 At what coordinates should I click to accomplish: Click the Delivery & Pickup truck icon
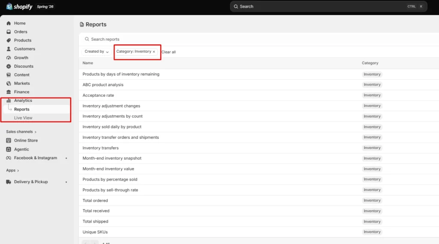(9, 182)
